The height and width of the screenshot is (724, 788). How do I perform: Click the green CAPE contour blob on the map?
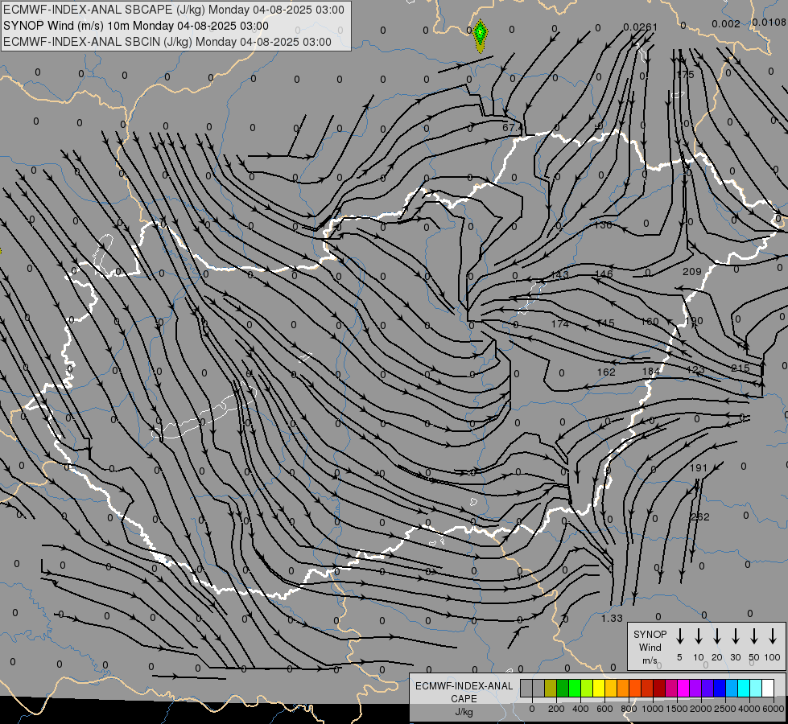[481, 35]
